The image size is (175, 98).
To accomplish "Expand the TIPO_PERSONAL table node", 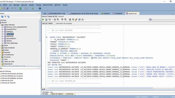I will (x=2, y=43).
